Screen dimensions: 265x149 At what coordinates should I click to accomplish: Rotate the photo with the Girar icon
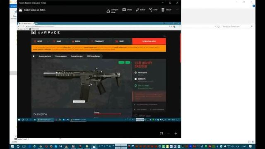click(x=153, y=10)
